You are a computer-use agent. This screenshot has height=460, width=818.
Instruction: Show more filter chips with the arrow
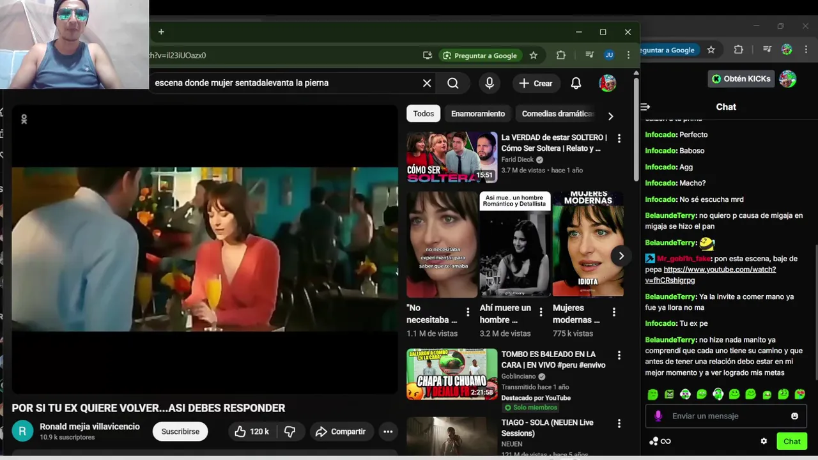pos(610,116)
